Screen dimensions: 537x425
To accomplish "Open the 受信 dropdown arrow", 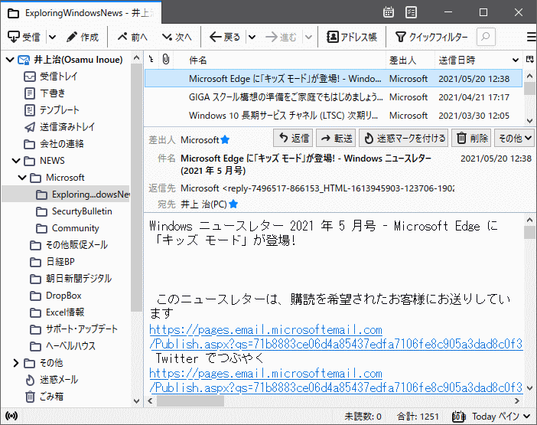I will (x=52, y=37).
